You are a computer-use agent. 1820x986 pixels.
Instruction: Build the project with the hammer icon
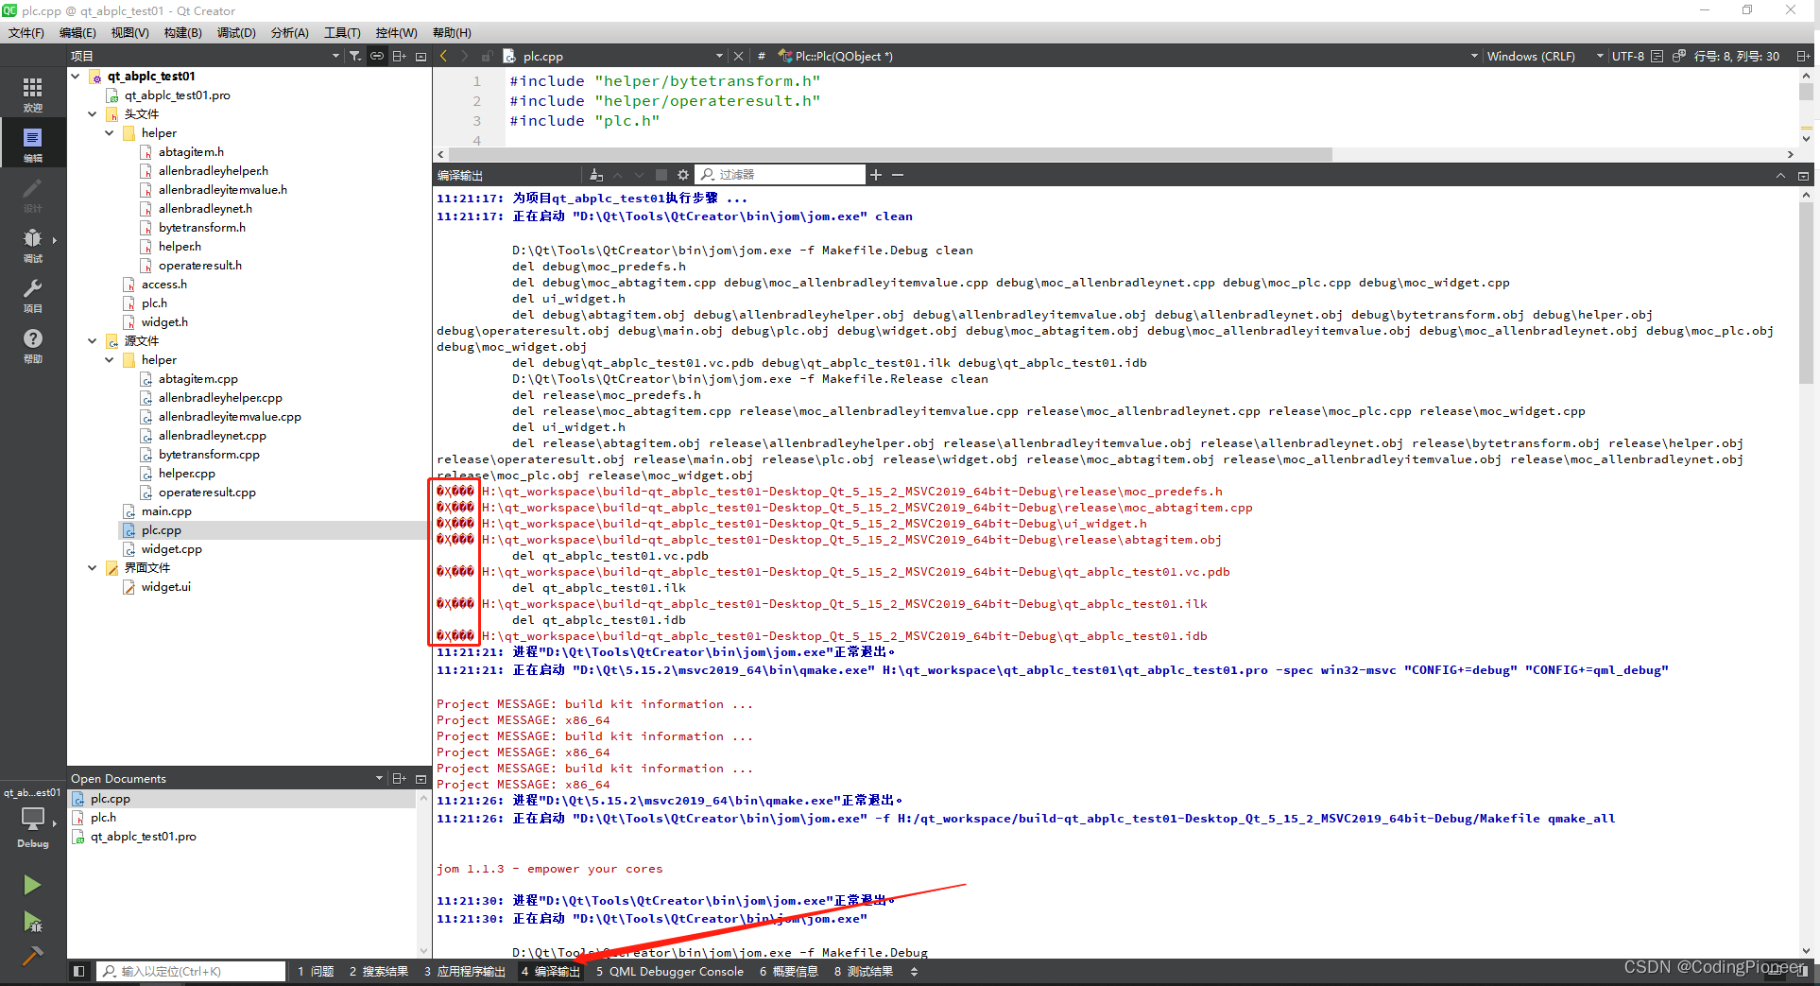pos(32,956)
